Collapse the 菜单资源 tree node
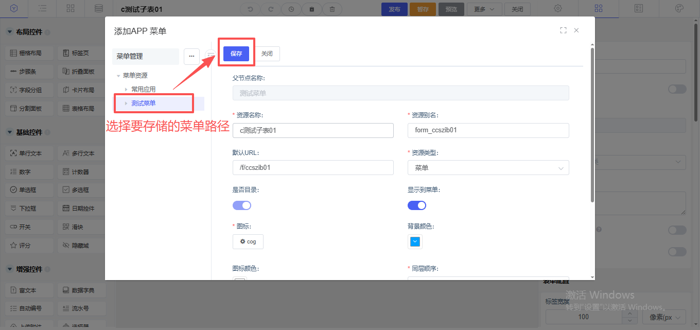Viewport: 700px width, 330px height. pyautogui.click(x=118, y=76)
